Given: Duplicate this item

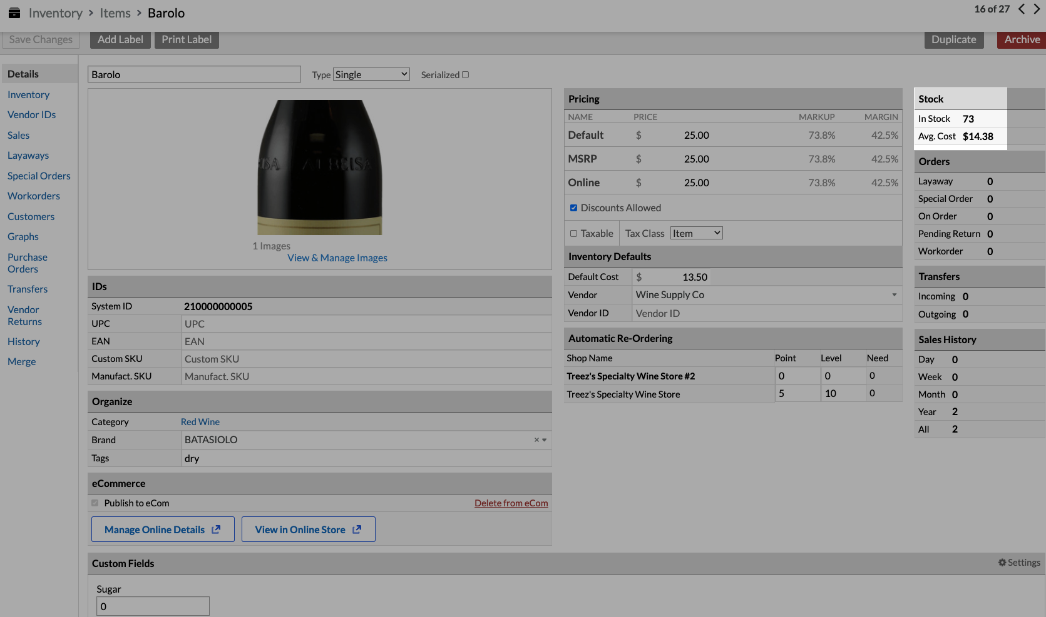Looking at the screenshot, I should click(954, 39).
